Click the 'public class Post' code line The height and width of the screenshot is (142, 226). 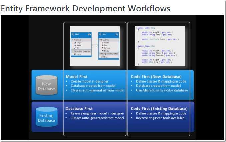tap(146, 46)
